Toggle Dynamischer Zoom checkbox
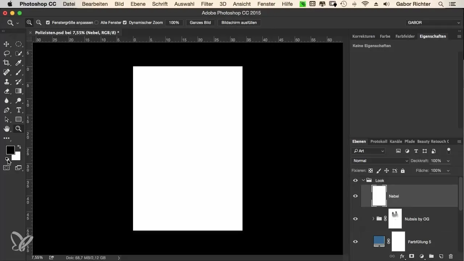The height and width of the screenshot is (261, 464). [125, 22]
